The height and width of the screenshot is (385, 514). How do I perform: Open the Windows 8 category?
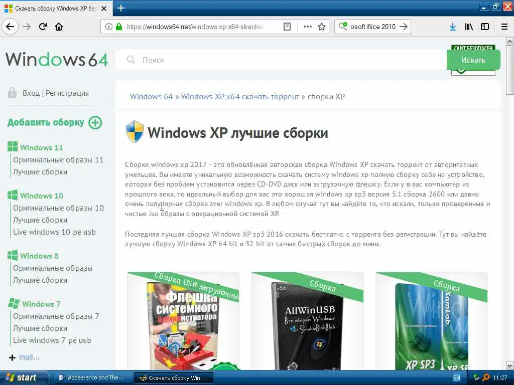(39, 256)
